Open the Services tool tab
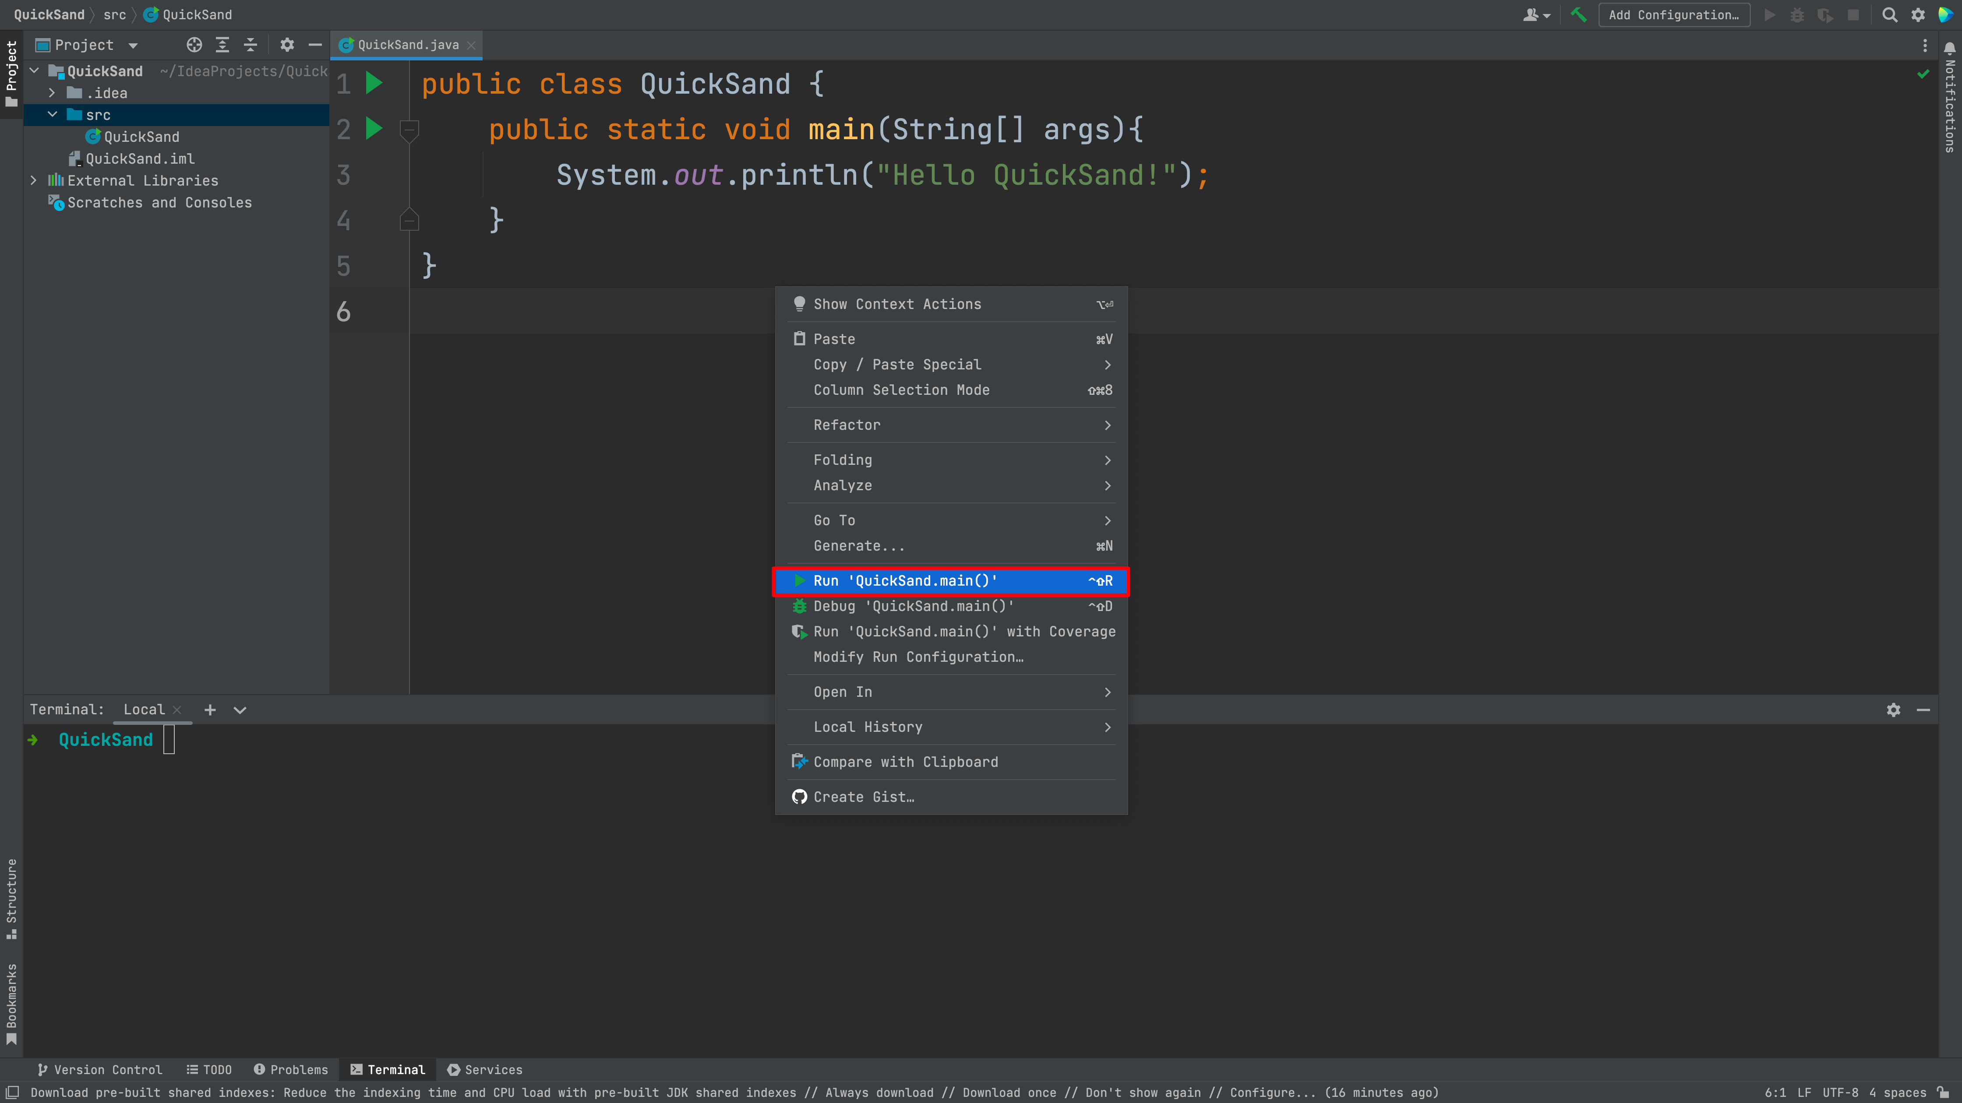The height and width of the screenshot is (1103, 1962). click(x=485, y=1069)
